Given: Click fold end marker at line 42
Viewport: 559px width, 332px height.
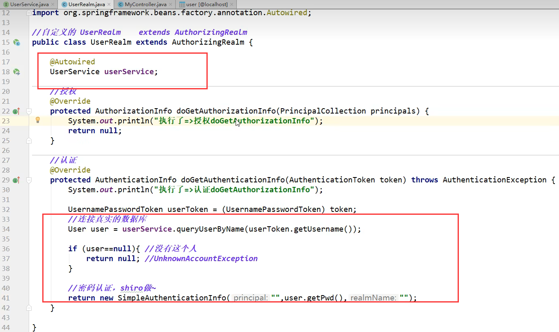Looking at the screenshot, I should click(29, 308).
